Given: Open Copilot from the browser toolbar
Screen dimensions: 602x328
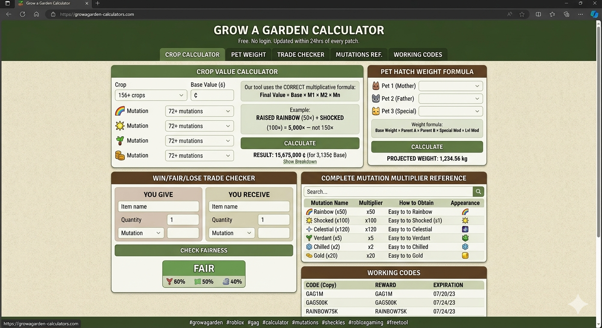Looking at the screenshot, I should pyautogui.click(x=594, y=14).
